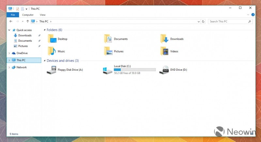Open the Customize Quick Access Toolbar dropdown

pyautogui.click(x=26, y=9)
